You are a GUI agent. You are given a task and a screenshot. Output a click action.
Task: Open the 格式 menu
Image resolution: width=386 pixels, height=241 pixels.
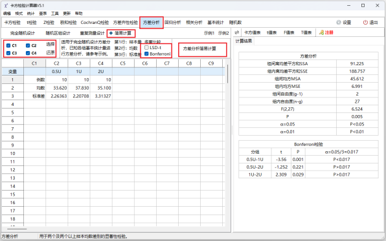pyautogui.click(x=19, y=14)
